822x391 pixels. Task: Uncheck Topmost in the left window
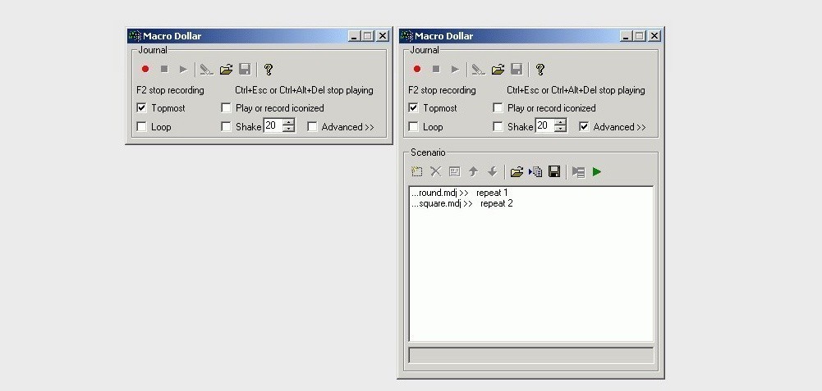pyautogui.click(x=141, y=108)
